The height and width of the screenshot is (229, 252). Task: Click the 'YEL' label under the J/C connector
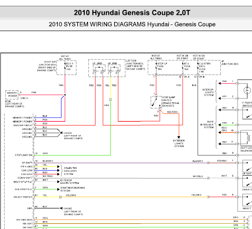point(107,85)
